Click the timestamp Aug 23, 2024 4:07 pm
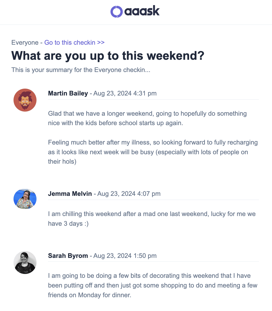 point(129,194)
